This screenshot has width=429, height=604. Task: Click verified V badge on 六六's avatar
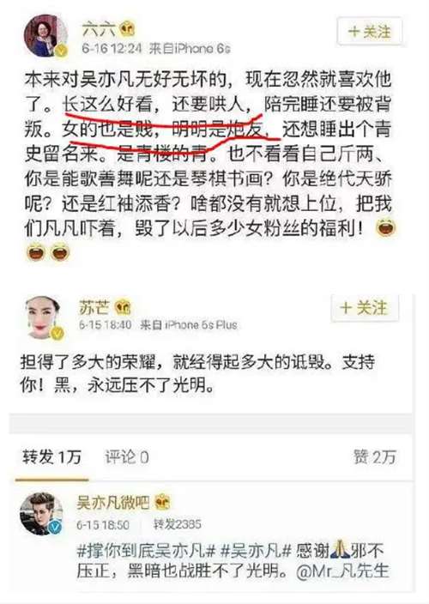point(61,51)
